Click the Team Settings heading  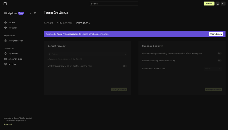[x=56, y=12]
